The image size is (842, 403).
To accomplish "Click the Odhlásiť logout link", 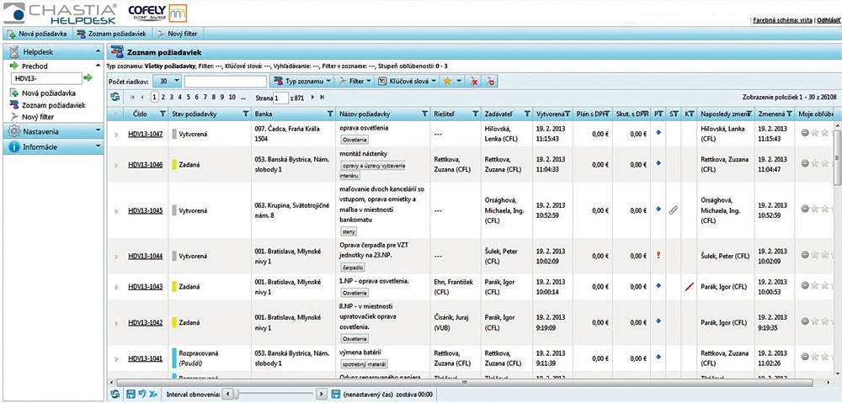I will tap(829, 19).
